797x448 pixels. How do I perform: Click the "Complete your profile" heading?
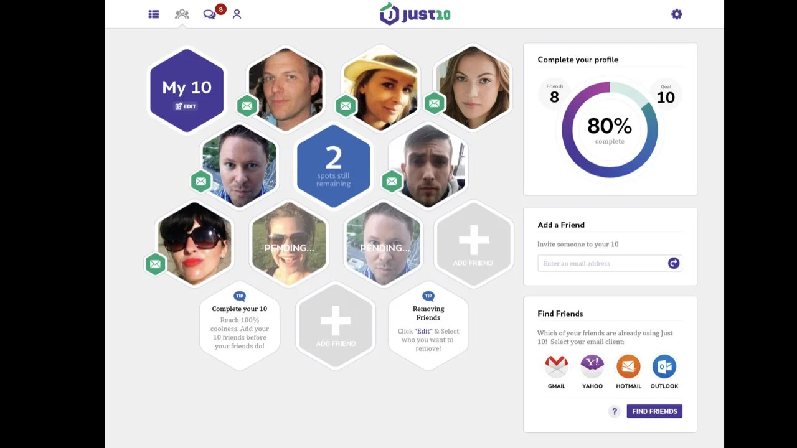578,60
